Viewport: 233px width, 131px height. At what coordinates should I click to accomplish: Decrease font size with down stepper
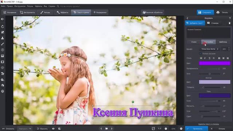(229, 50)
